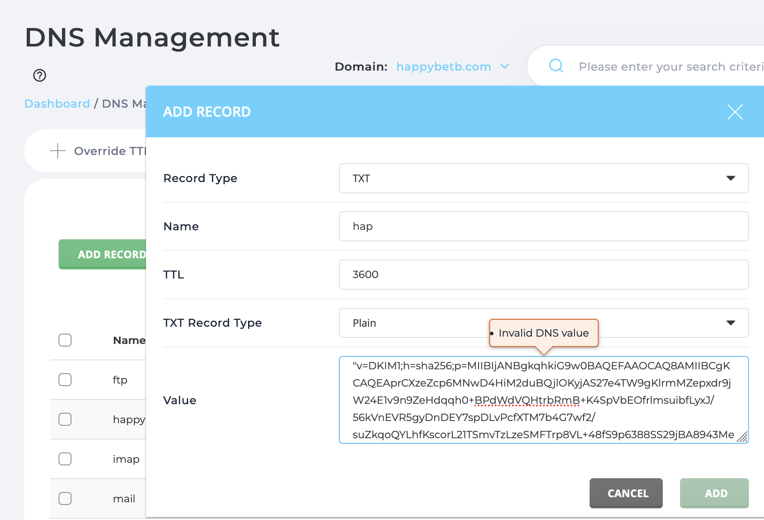Close the Add Record dialog
The height and width of the screenshot is (520, 764).
coord(735,112)
